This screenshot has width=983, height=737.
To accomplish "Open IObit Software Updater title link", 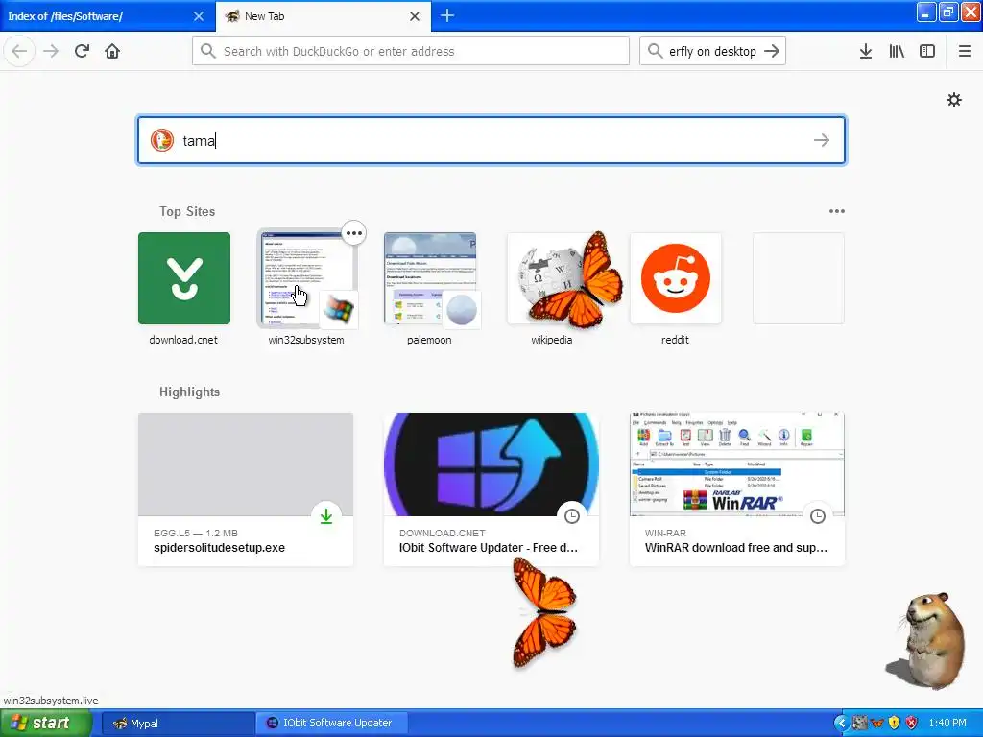I will pyautogui.click(x=489, y=548).
